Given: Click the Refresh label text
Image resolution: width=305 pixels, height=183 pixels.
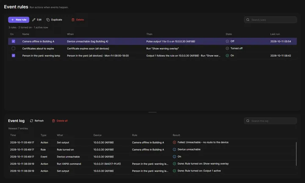Looking at the screenshot, I should [x=39, y=121].
